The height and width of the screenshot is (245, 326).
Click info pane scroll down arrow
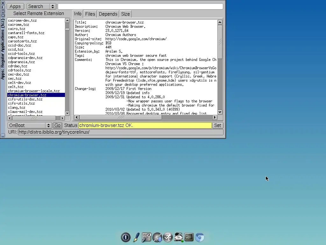(220, 112)
